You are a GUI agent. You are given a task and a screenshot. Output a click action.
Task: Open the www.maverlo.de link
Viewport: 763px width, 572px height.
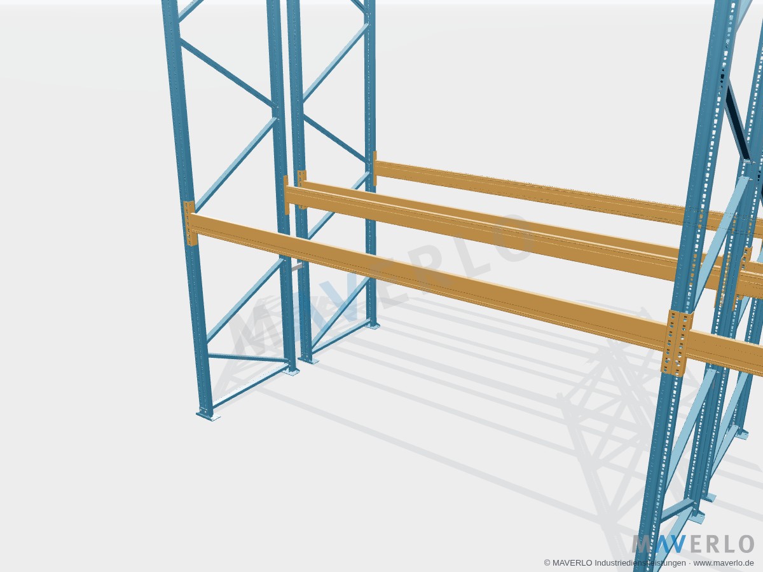[x=724, y=562]
